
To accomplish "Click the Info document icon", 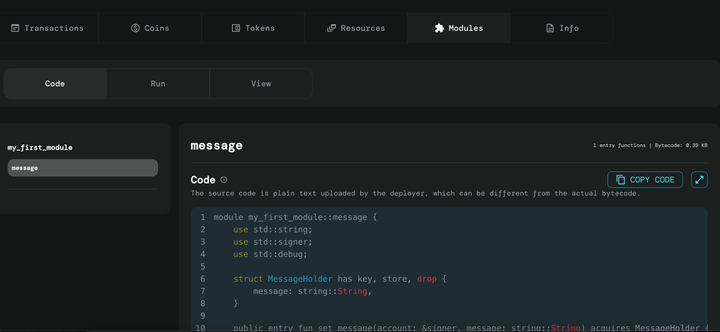I will 550,28.
